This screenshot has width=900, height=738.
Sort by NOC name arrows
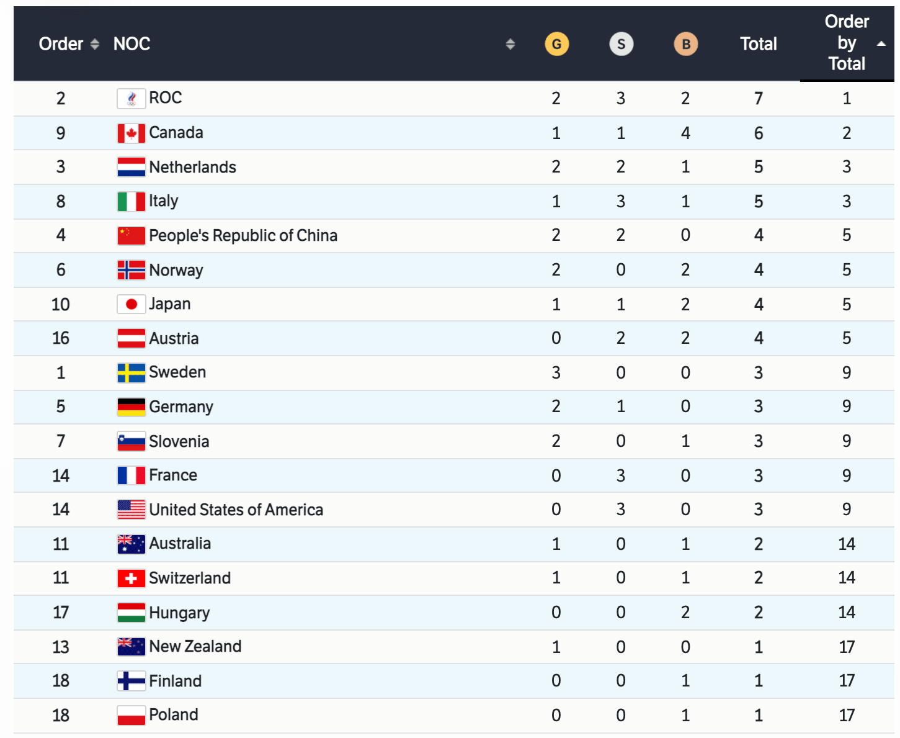[510, 44]
